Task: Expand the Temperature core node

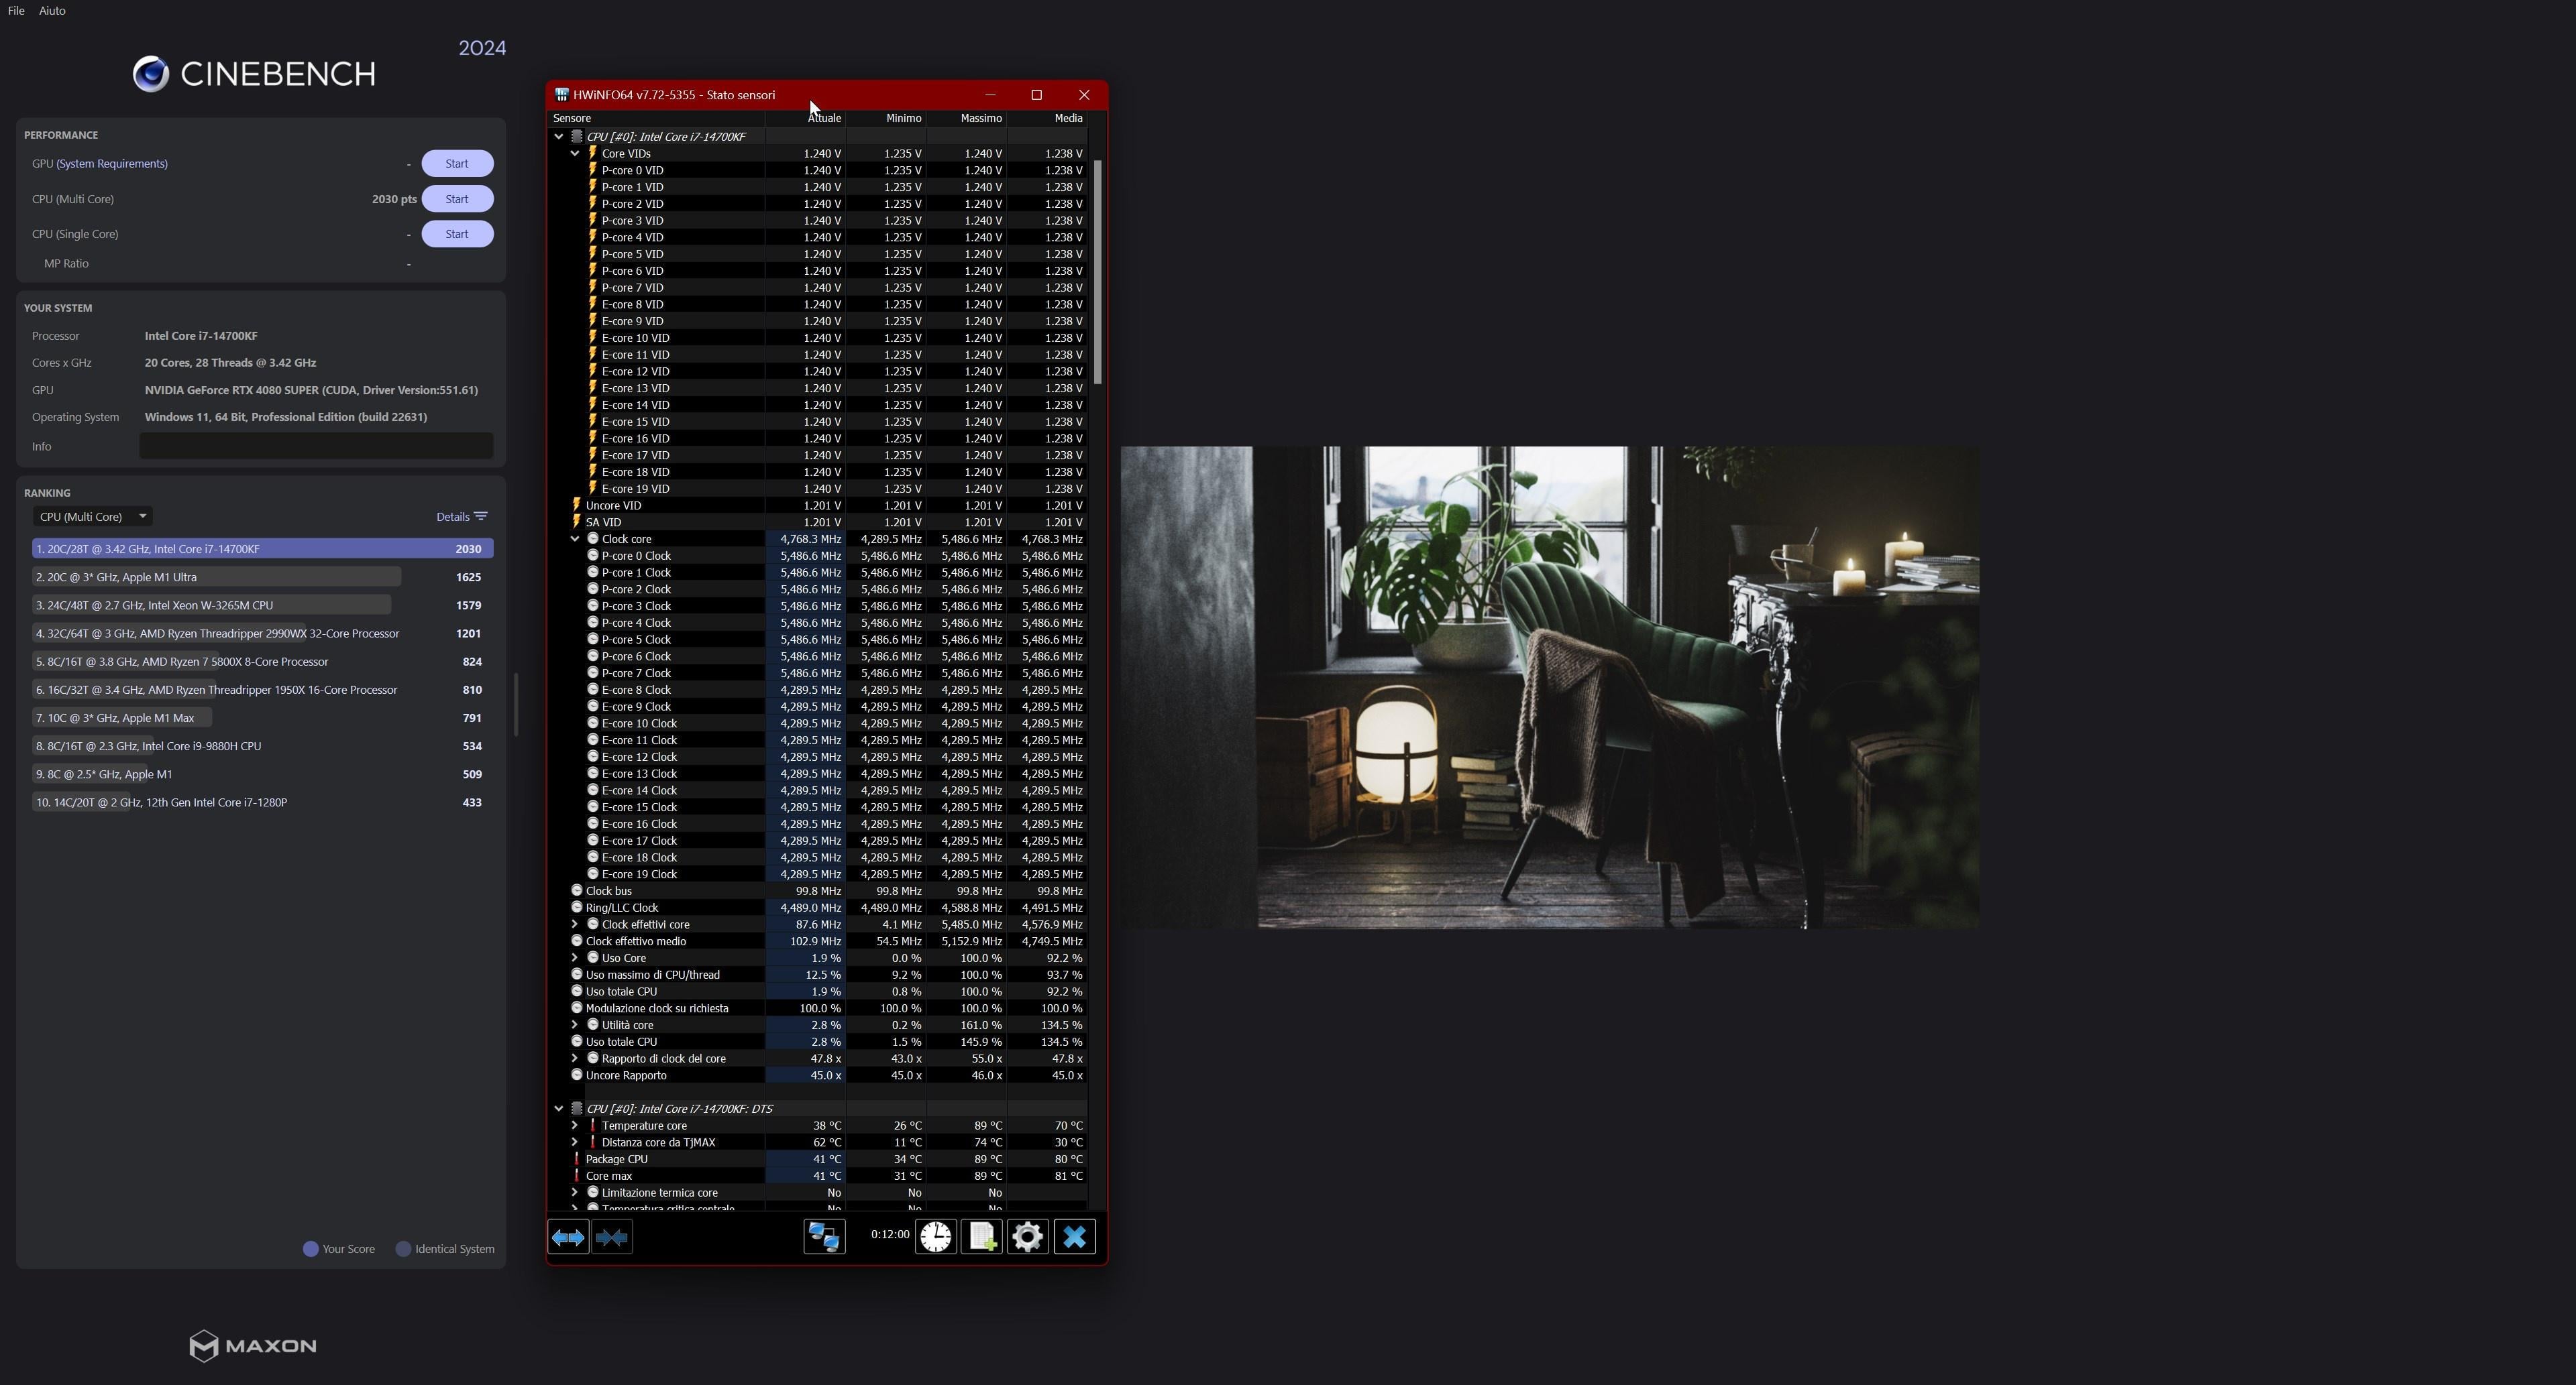Action: 575,1125
